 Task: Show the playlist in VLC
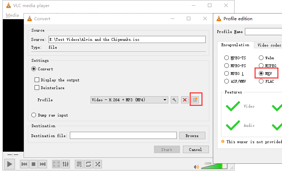tap(79, 164)
